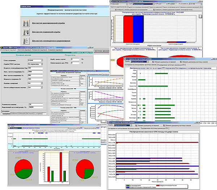This screenshot has height=190, width=217.
Task: Select 'Соглашения по использованию частотных каналов' tab, lower window
Action: point(124,129)
